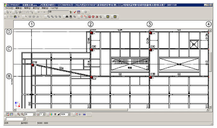Click the calendar table icon beside checkmark

[x=78, y=12]
